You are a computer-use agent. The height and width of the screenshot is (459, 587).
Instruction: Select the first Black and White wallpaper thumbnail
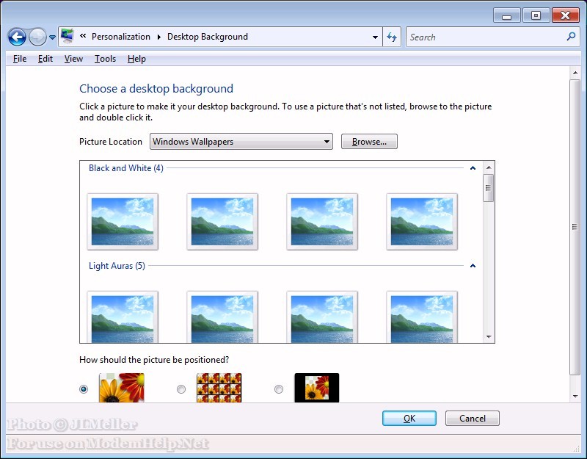[x=123, y=222]
